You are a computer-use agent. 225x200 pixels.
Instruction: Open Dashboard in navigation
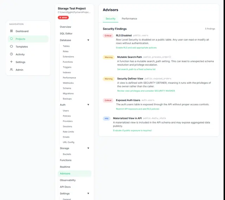(x=28, y=31)
